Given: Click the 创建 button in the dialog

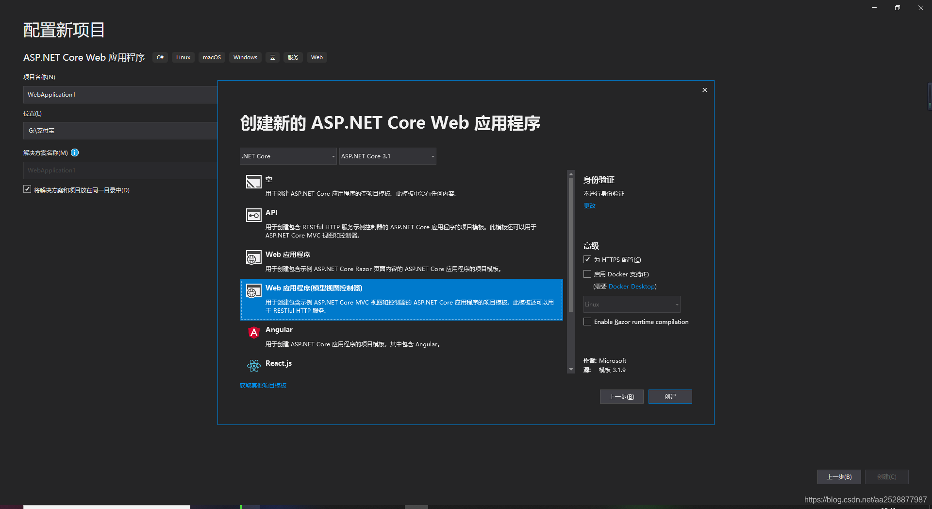Looking at the screenshot, I should [670, 397].
